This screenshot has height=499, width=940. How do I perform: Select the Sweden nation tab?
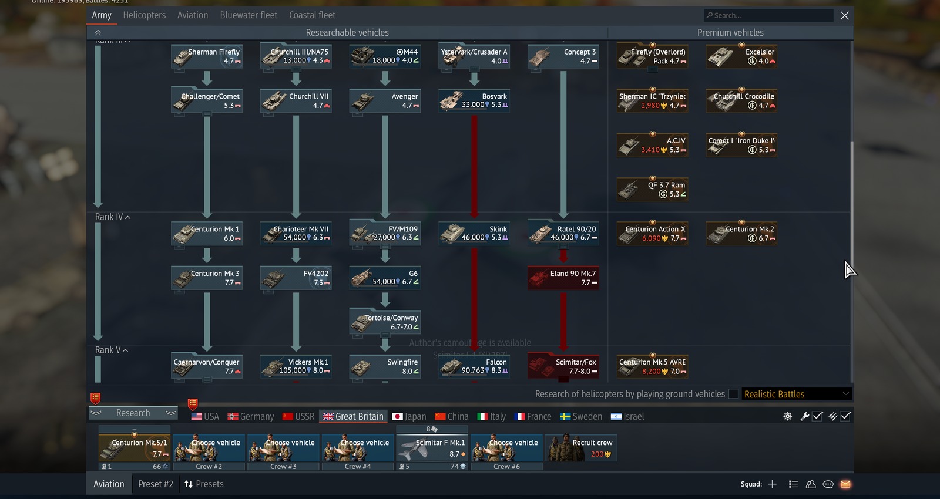581,417
